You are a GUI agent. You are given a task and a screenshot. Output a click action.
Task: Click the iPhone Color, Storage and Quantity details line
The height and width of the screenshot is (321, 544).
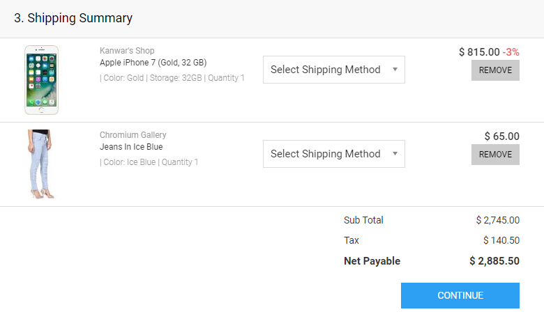172,78
